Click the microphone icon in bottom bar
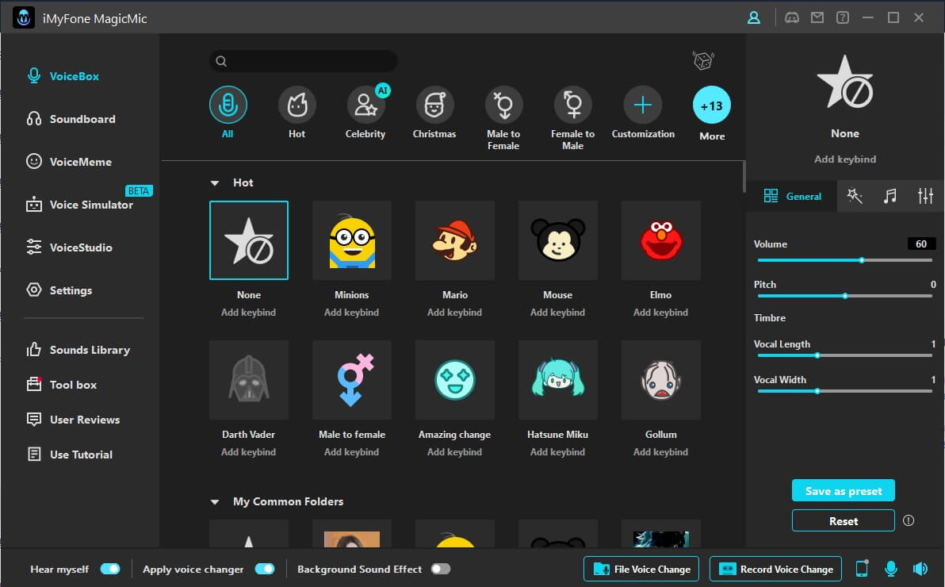Image resolution: width=945 pixels, height=587 pixels. (x=891, y=568)
